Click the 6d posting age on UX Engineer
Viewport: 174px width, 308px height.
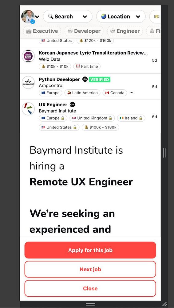(x=155, y=117)
